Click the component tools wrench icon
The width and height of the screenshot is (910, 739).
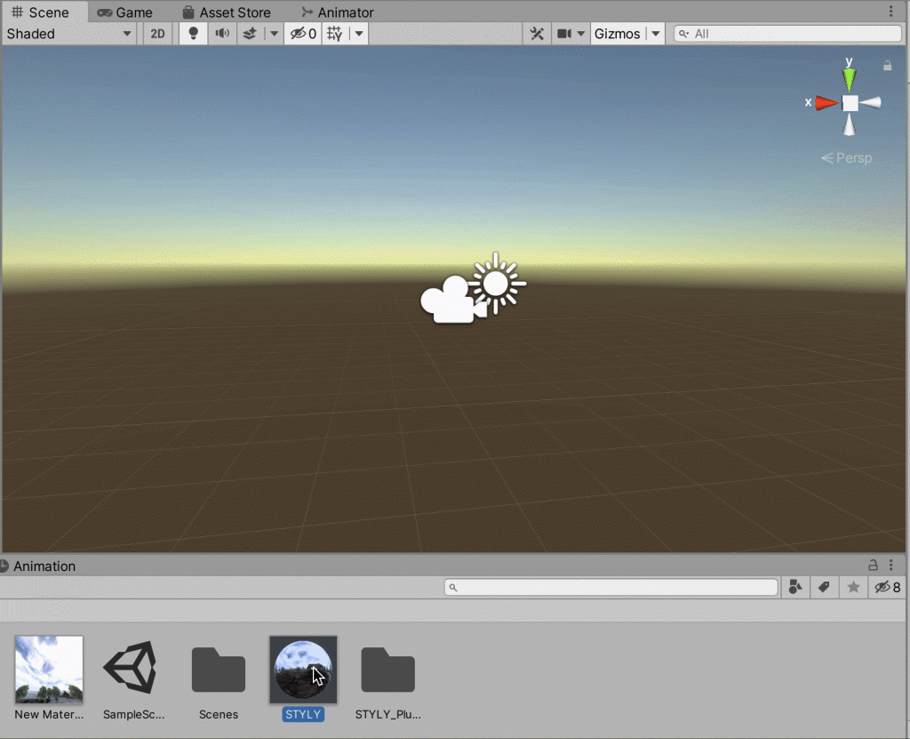click(x=537, y=33)
